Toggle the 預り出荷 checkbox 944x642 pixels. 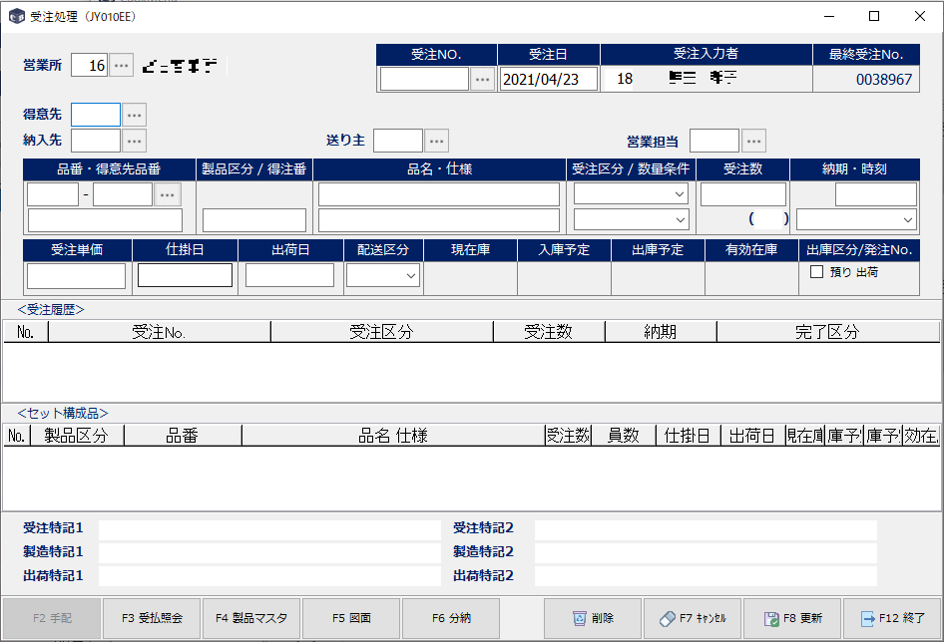[x=816, y=272]
